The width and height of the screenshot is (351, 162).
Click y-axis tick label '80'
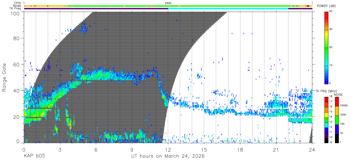[17, 38]
